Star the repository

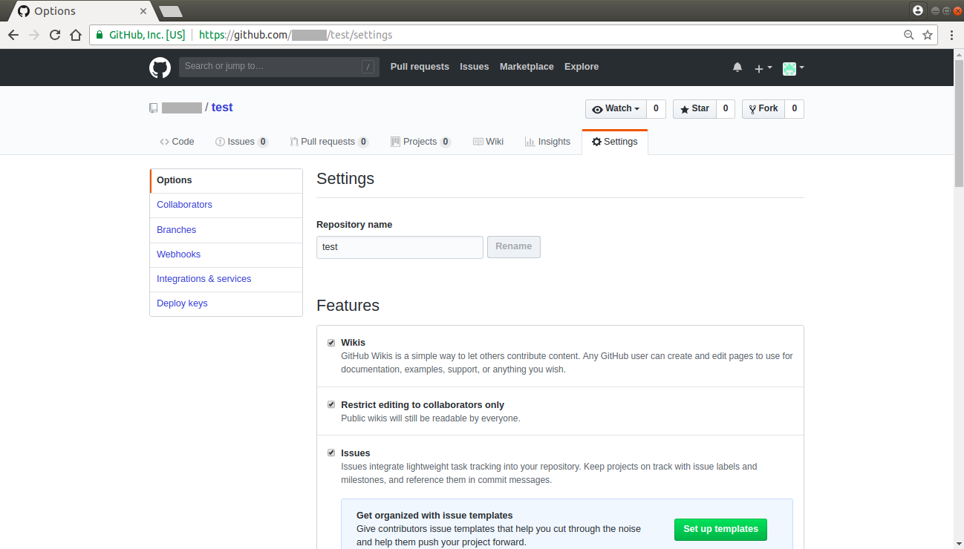point(694,109)
